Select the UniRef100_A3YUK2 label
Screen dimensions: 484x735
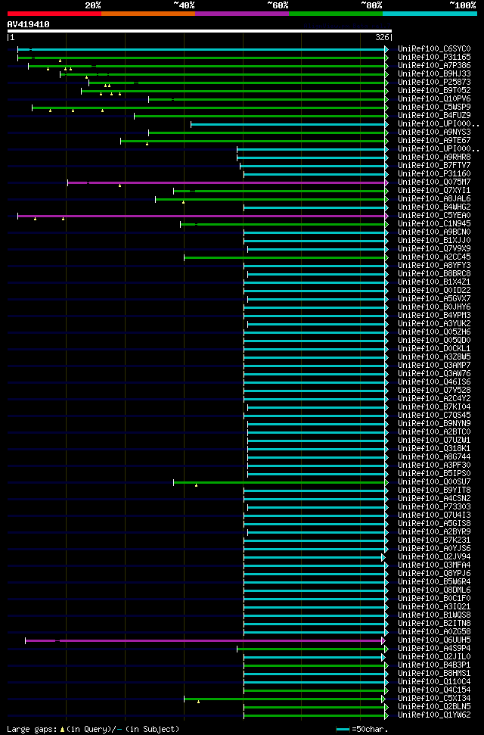coord(434,323)
